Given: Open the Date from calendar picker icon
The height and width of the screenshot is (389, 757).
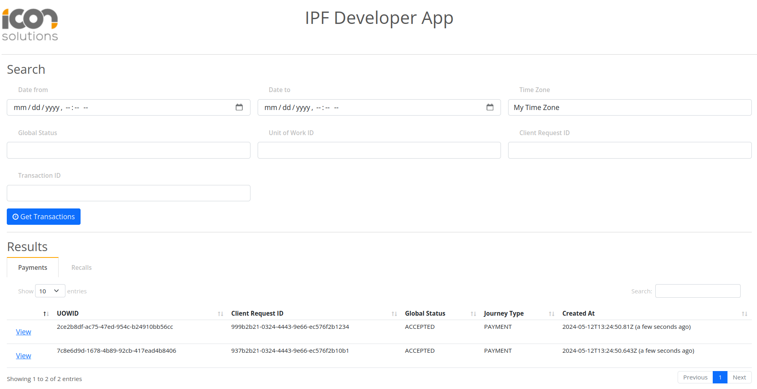Looking at the screenshot, I should [239, 107].
